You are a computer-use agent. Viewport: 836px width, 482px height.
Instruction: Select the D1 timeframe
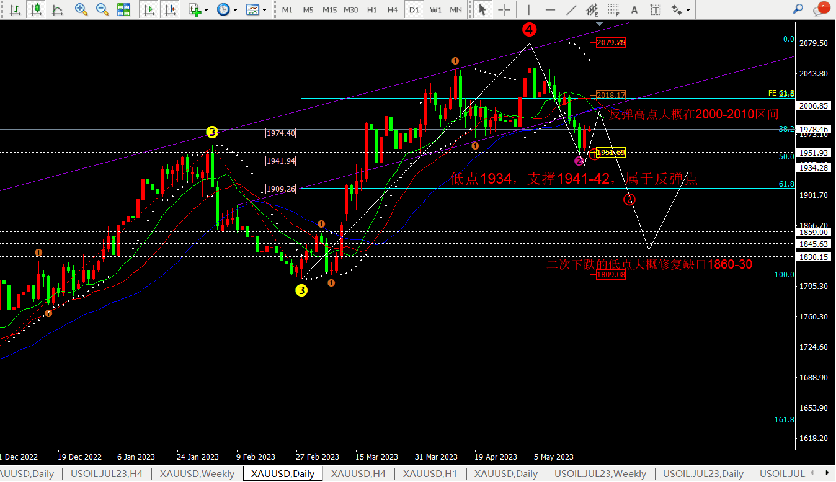(x=414, y=10)
